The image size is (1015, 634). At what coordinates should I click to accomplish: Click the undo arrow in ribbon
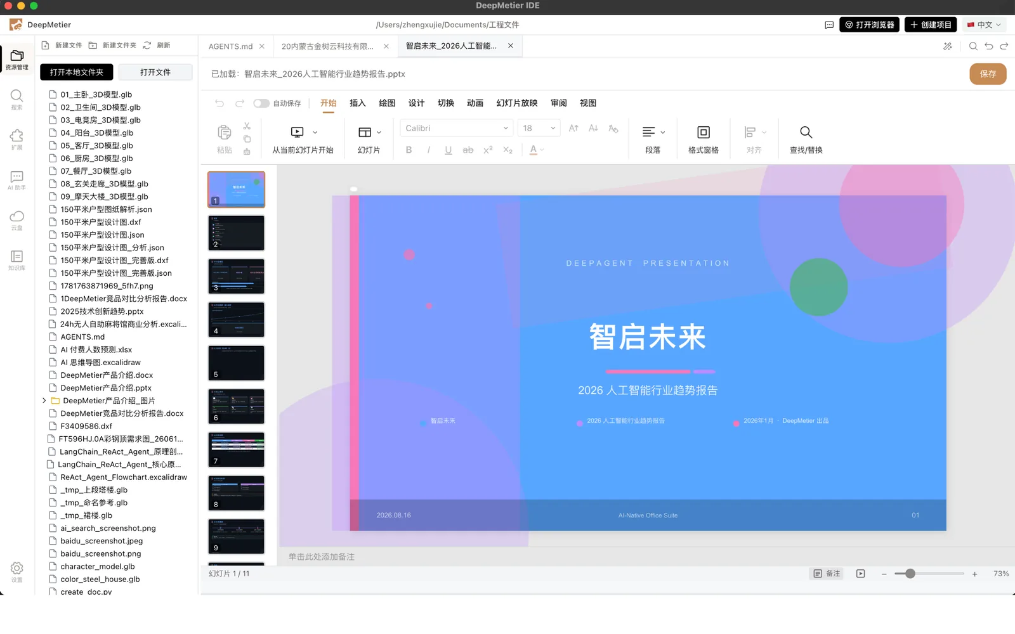click(x=219, y=103)
